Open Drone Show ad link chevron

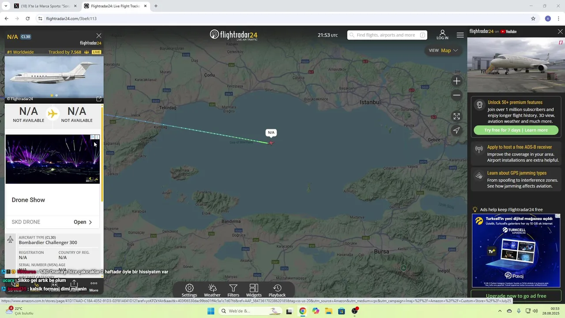pos(90,222)
